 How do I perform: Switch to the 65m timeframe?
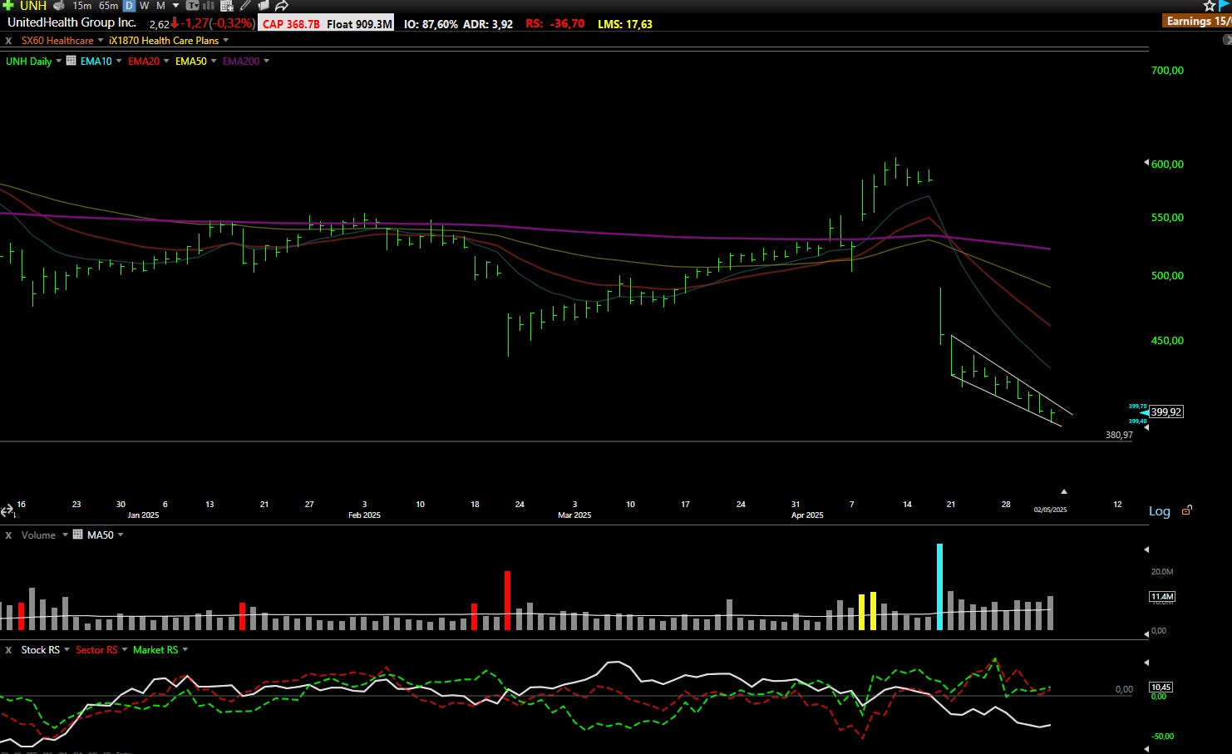pos(108,5)
